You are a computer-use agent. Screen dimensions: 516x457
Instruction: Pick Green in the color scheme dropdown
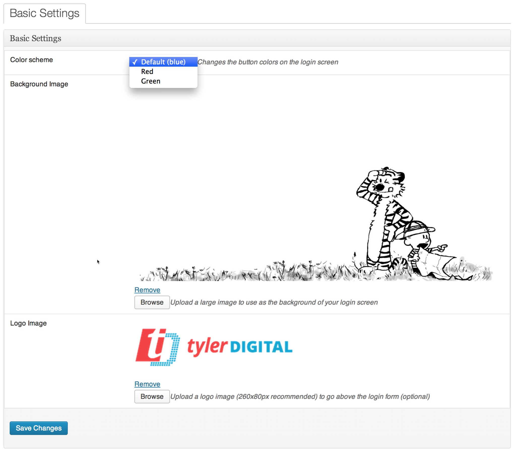tap(151, 81)
